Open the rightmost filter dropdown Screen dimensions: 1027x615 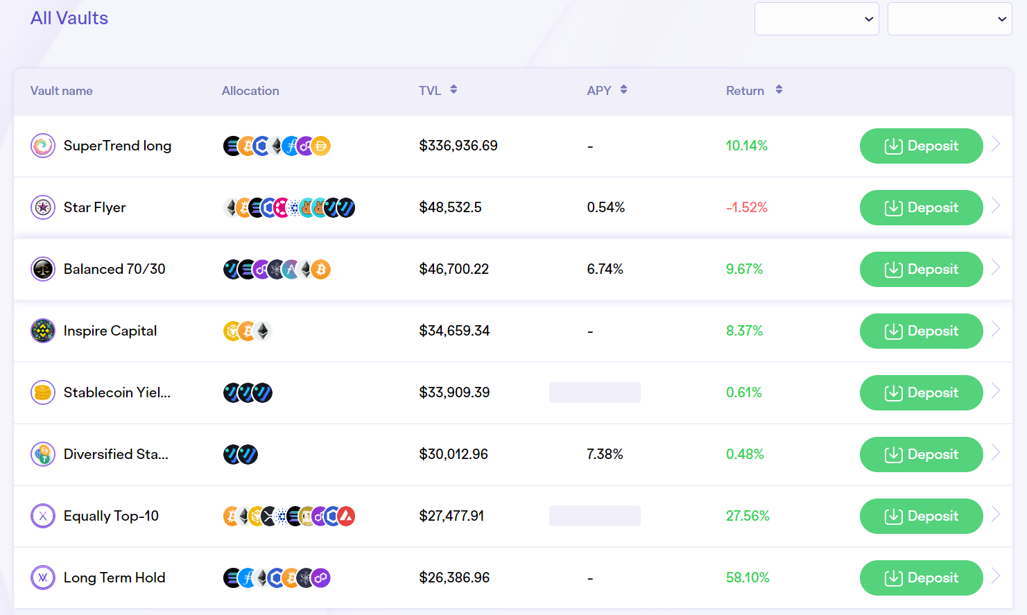pos(949,19)
